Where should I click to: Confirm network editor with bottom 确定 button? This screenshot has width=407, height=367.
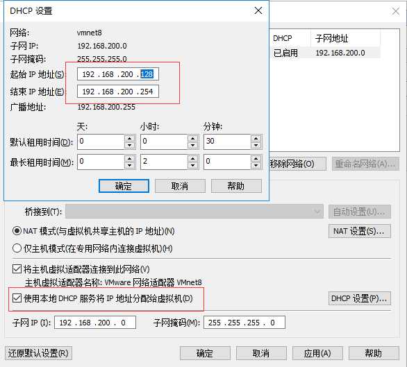pyautogui.click(x=205, y=353)
